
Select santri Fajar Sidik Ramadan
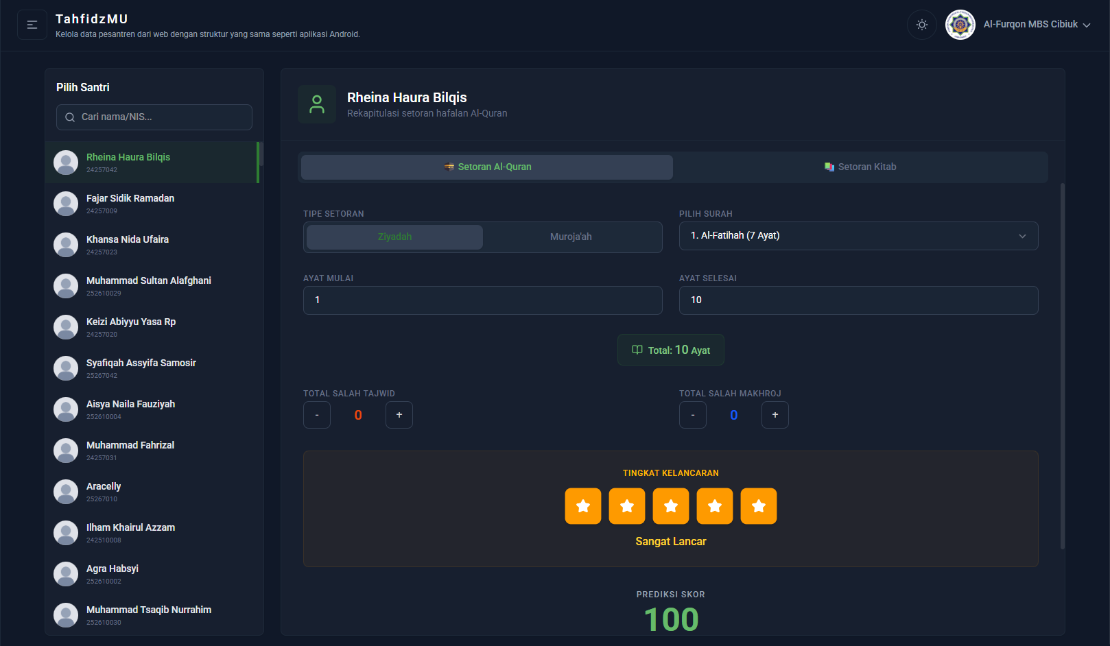click(x=152, y=204)
